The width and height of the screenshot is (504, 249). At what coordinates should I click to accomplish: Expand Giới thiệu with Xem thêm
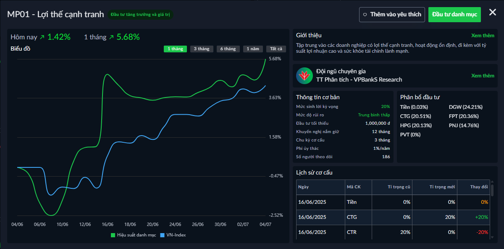pyautogui.click(x=483, y=36)
